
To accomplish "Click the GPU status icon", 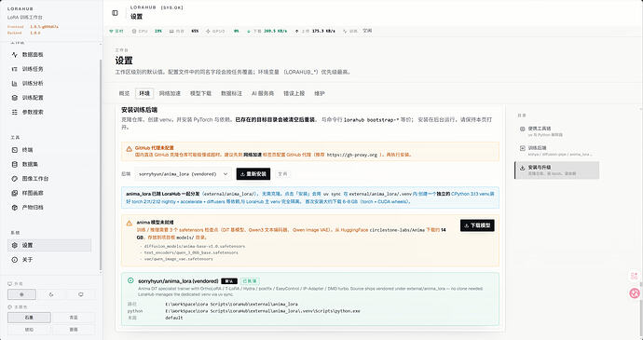I will pyautogui.click(x=208, y=31).
